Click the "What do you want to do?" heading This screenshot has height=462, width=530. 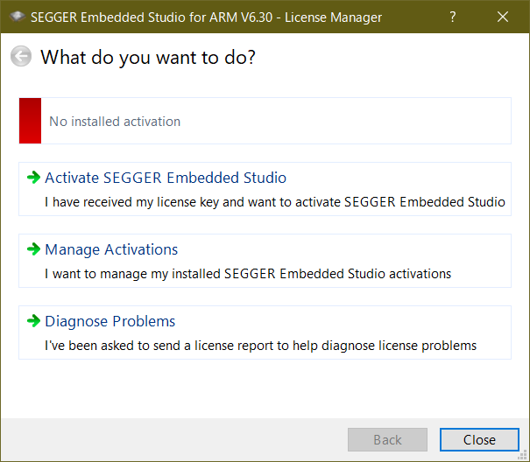click(x=148, y=58)
